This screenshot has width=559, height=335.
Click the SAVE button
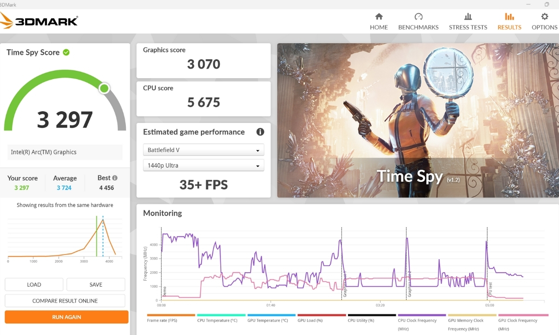click(x=96, y=284)
